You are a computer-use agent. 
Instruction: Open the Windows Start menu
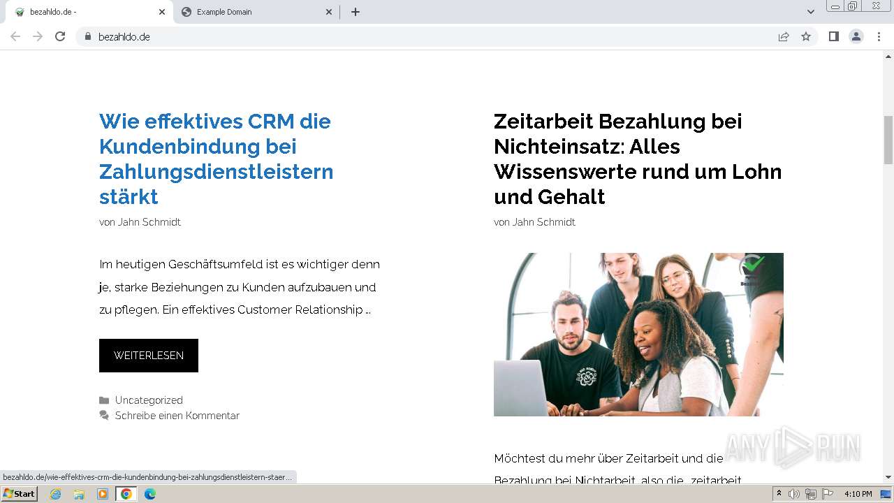pyautogui.click(x=19, y=494)
